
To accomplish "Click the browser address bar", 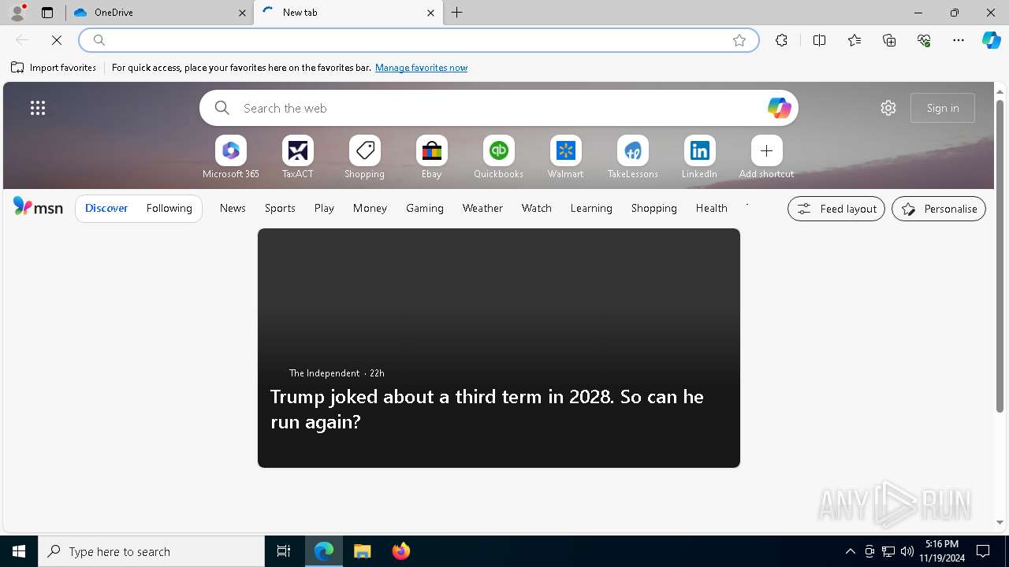I will point(418,40).
